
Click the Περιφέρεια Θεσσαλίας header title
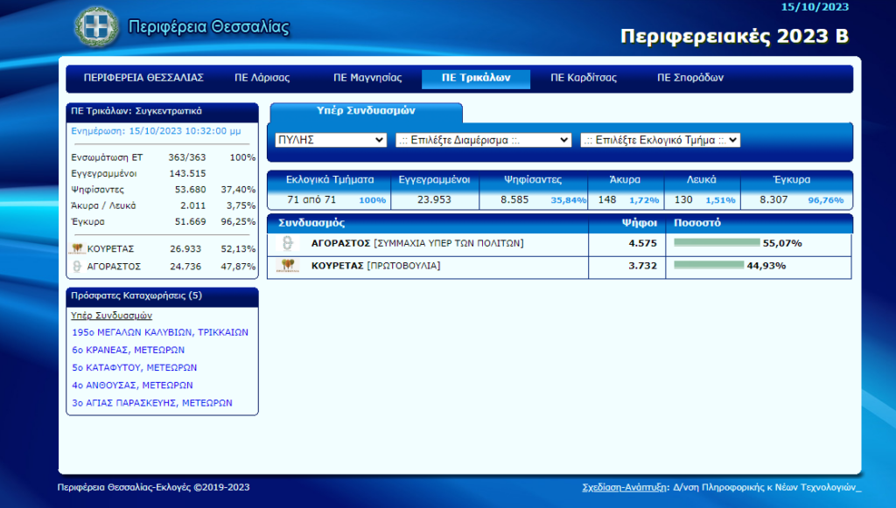click(208, 27)
